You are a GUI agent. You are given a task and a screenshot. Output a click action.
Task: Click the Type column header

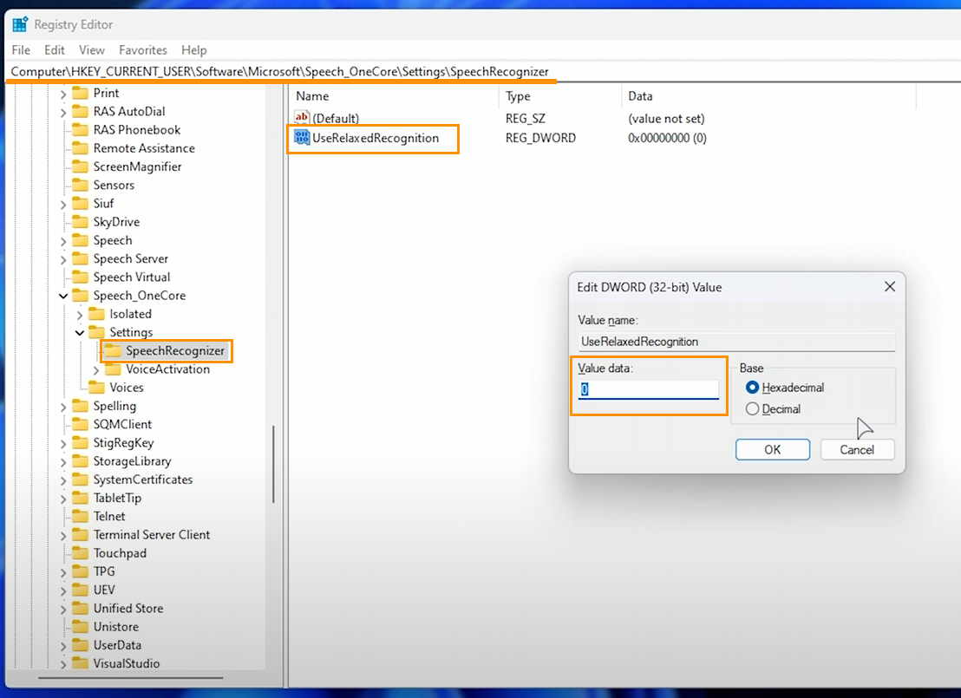tap(561, 96)
